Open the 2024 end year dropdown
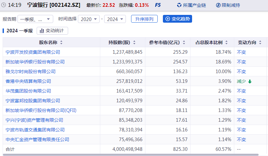The height and width of the screenshot is (156, 268). coord(115,19)
